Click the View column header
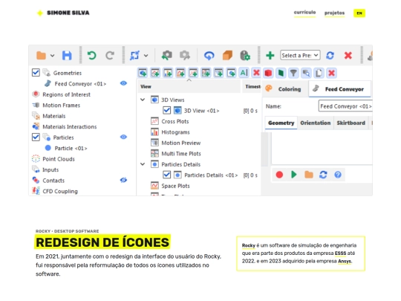The height and width of the screenshot is (301, 401). point(189,86)
